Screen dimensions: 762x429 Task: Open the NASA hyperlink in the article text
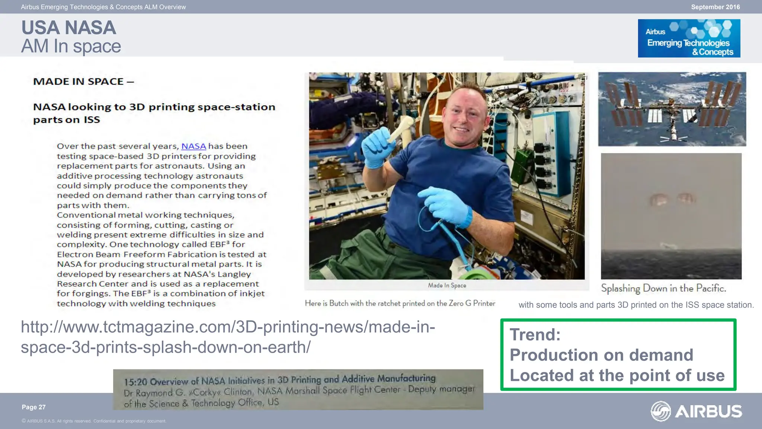[193, 146]
